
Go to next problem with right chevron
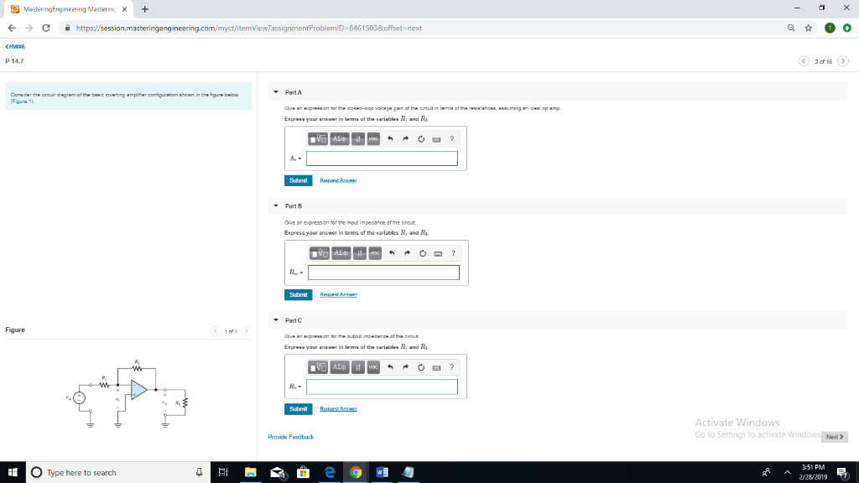[x=844, y=60]
